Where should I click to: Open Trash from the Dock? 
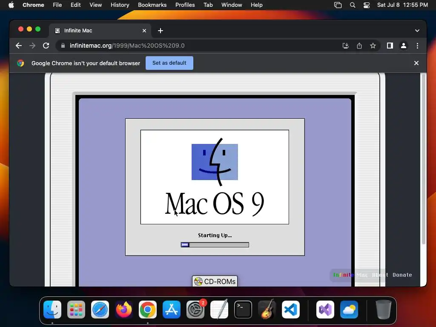pos(384,310)
